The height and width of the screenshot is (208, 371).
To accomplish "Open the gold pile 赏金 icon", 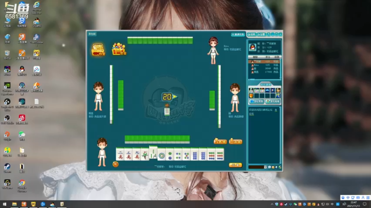I will 119,49.
